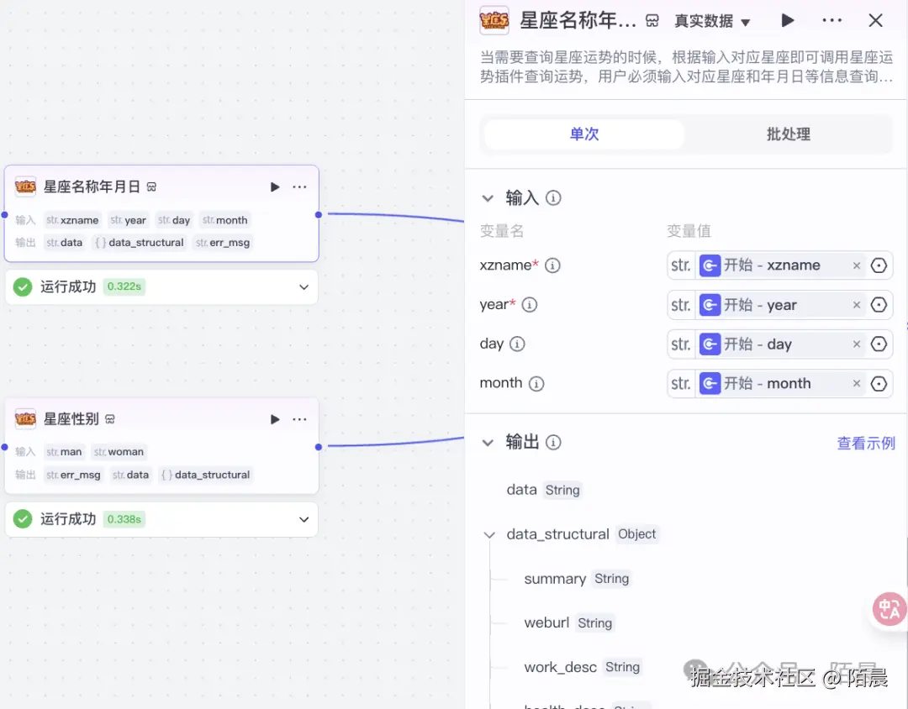Viewport: 908px width, 709px height.
Task: Click the green success checkmark on 星座性别 node
Action: (23, 519)
